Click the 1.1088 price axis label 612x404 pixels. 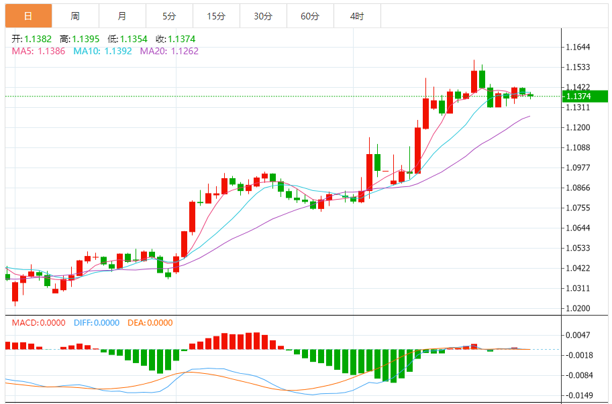pyautogui.click(x=578, y=147)
